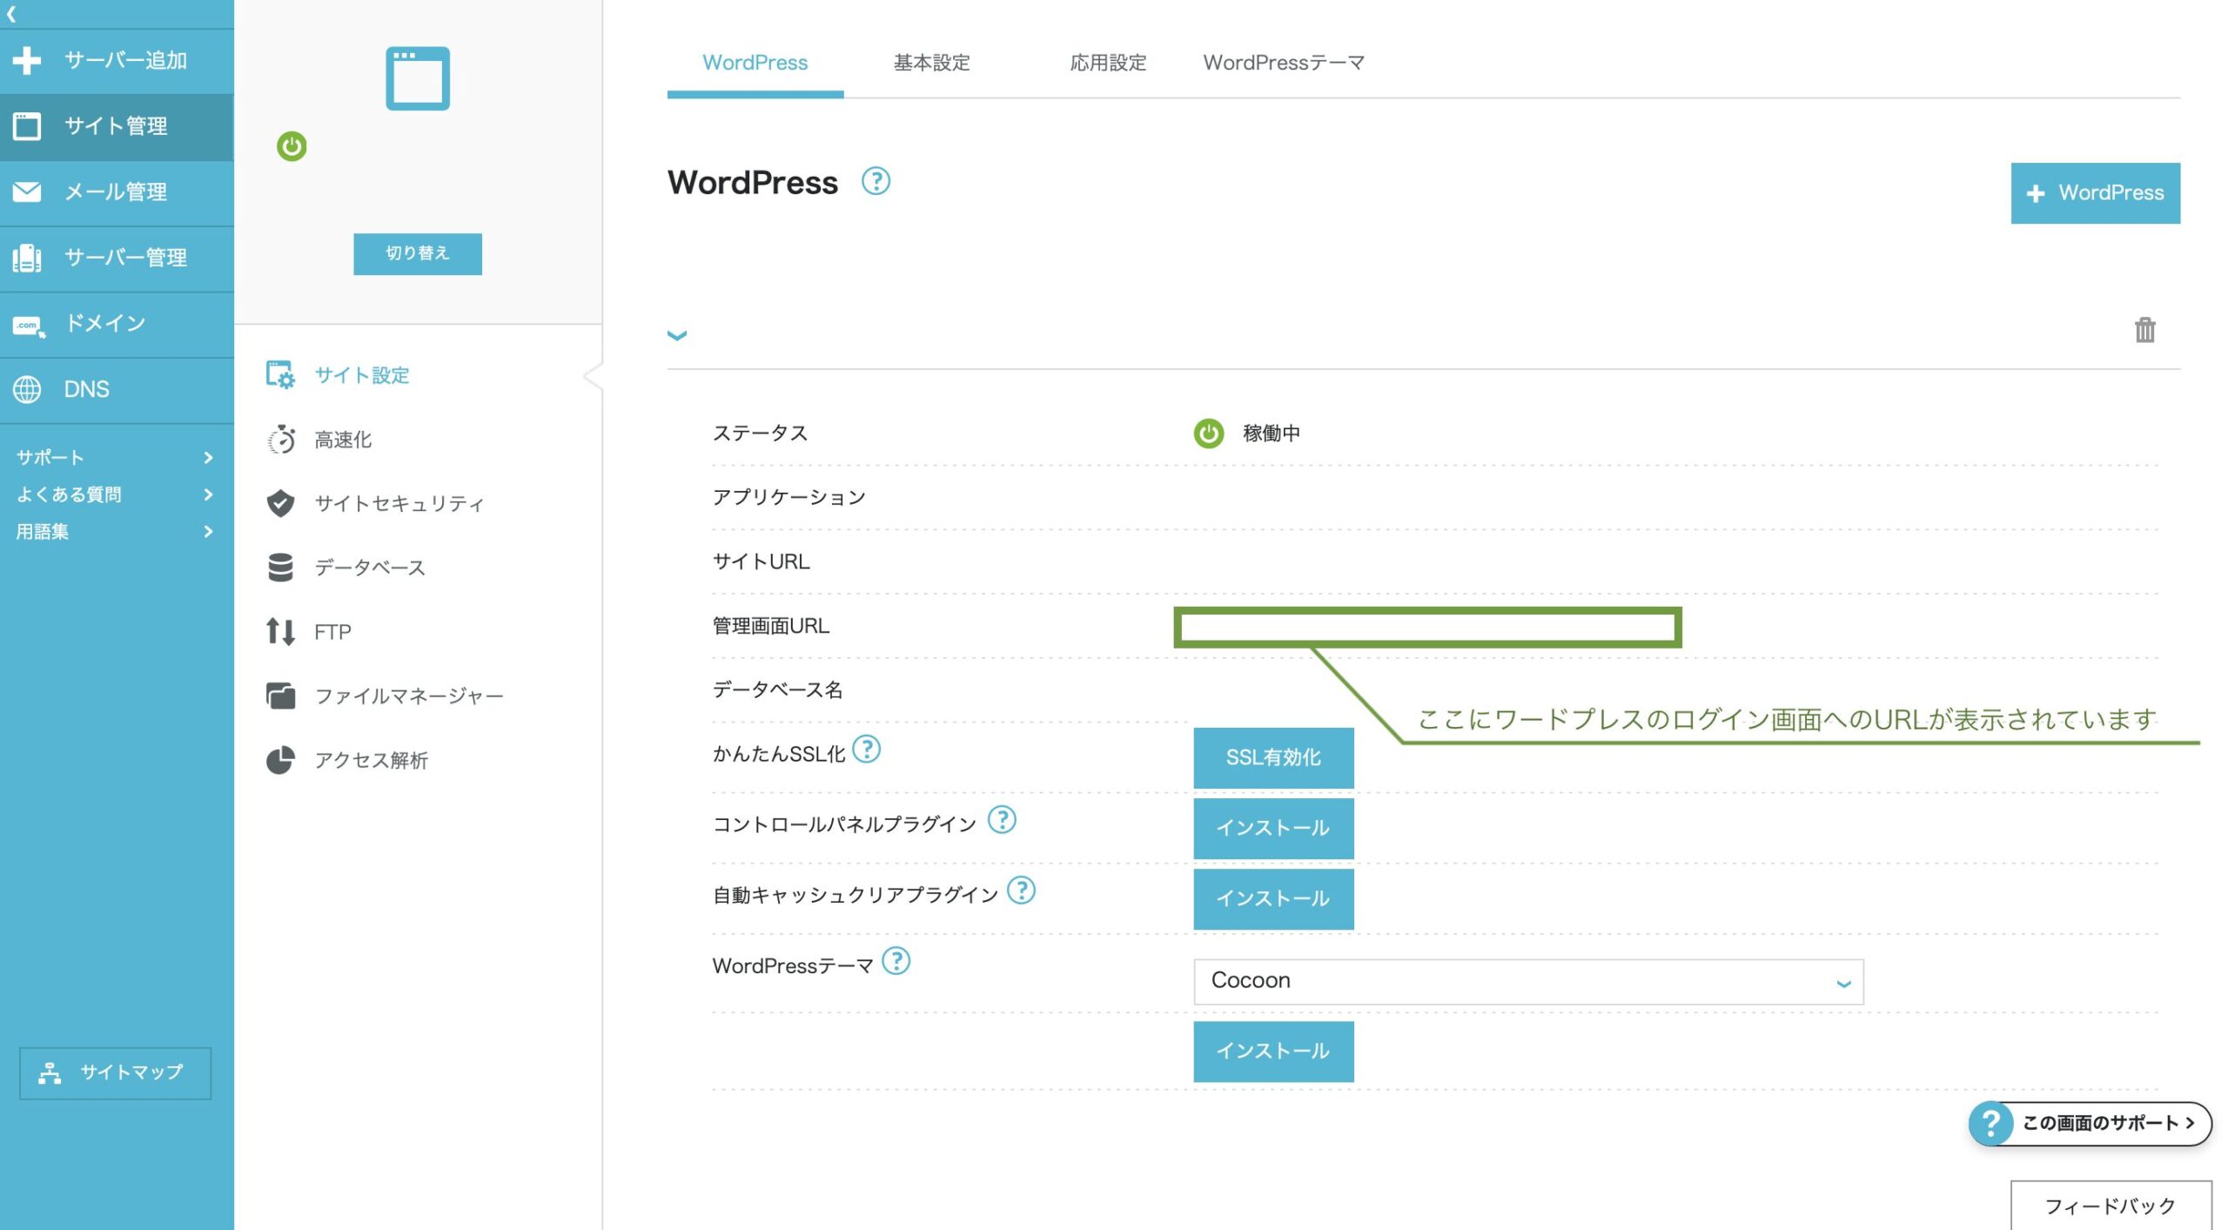
Task: Click the サーバー追加 plus icon
Action: coord(27,60)
